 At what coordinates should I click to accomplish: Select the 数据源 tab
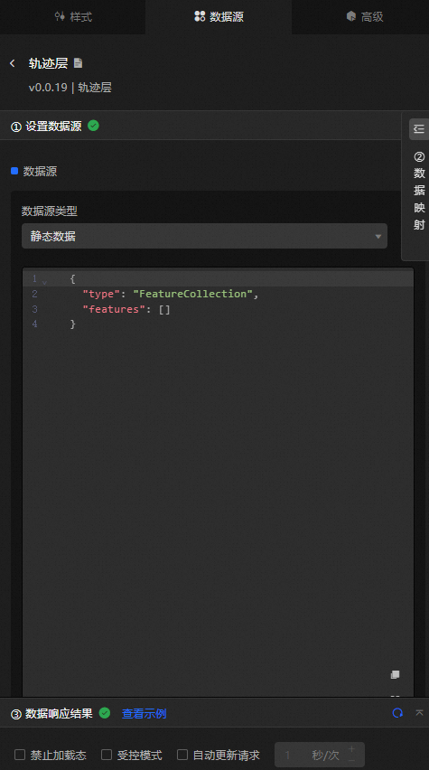(219, 16)
